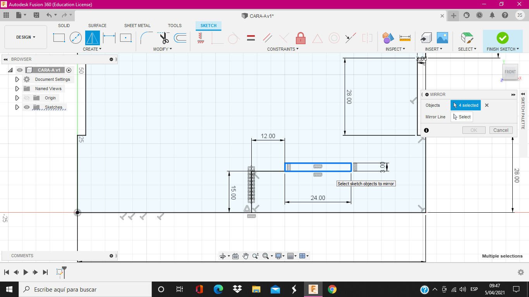Click the Insert Canvas image icon
The image size is (529, 297).
[442, 38]
